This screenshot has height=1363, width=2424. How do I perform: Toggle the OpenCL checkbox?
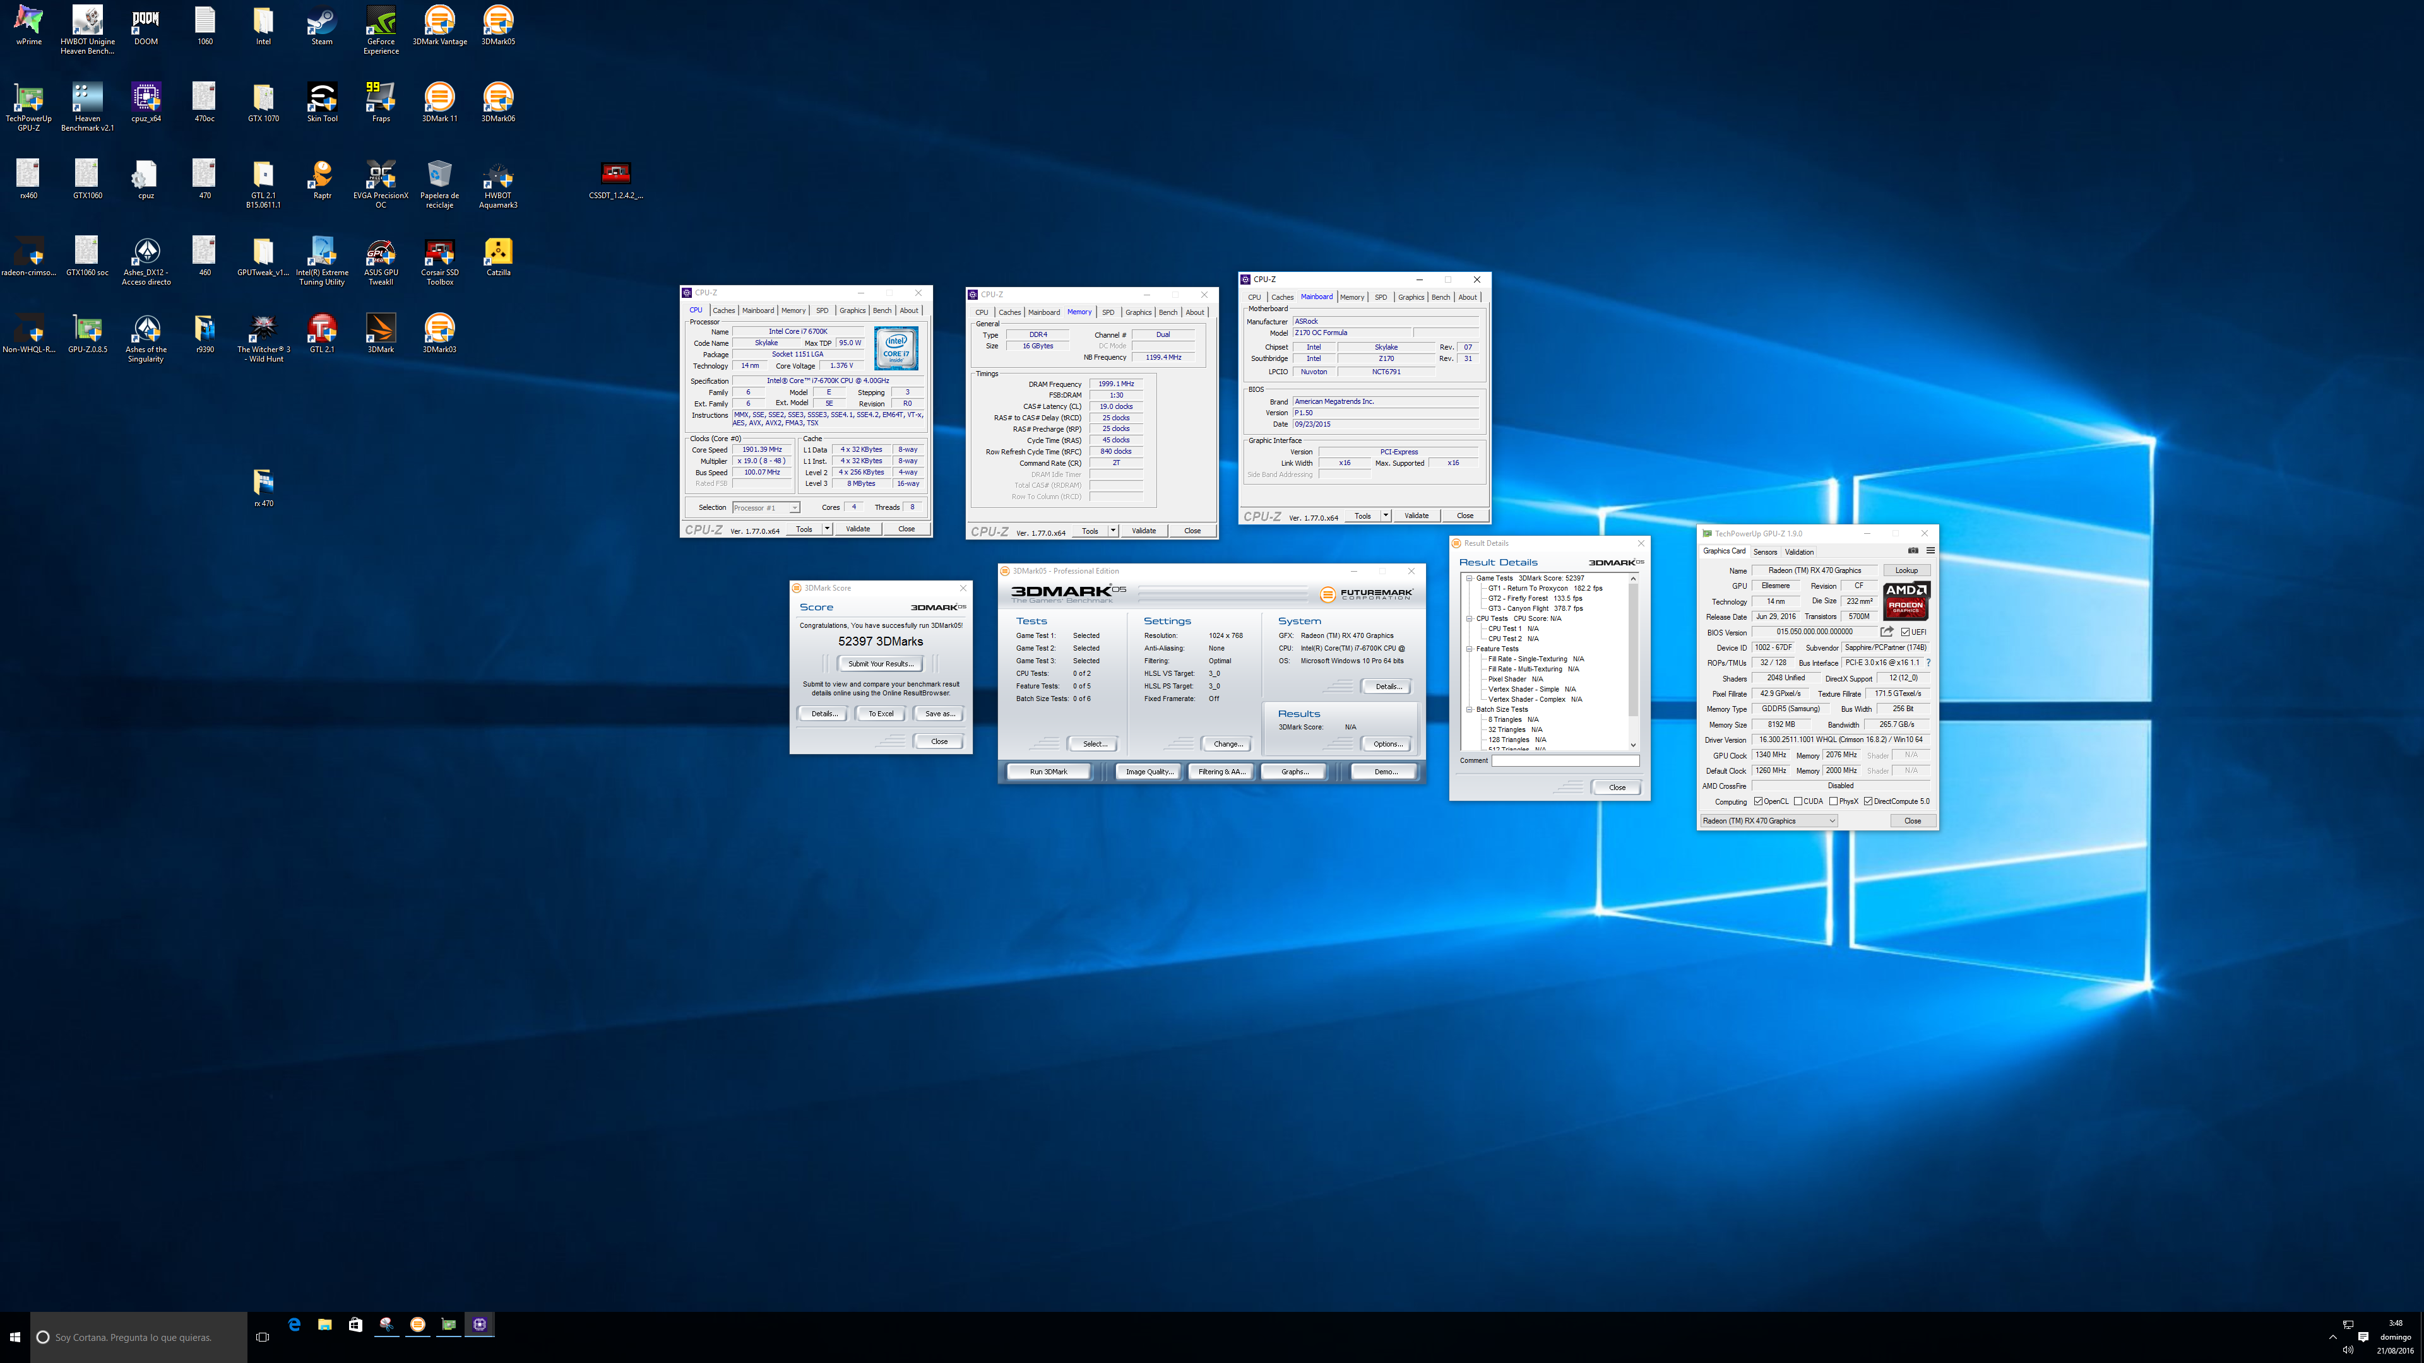click(1758, 801)
